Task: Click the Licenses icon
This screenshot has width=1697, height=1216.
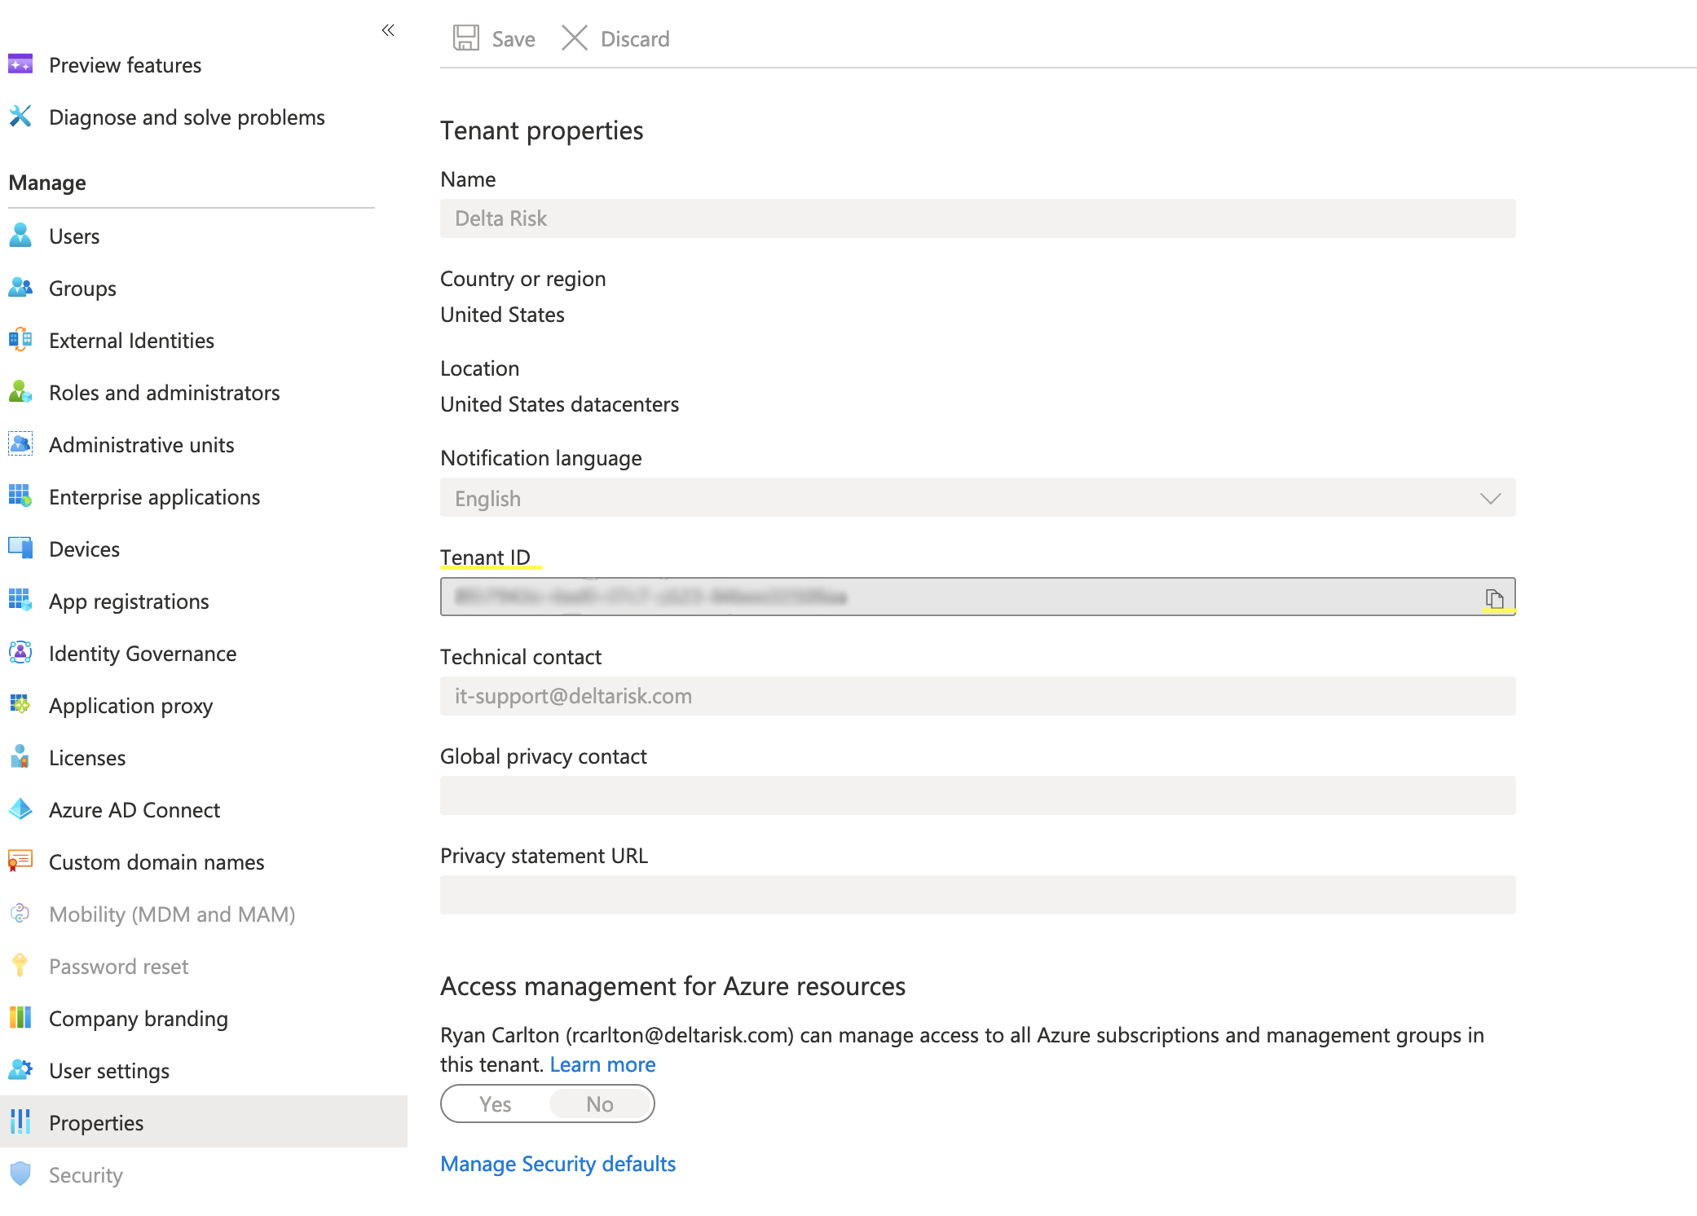Action: [x=20, y=757]
